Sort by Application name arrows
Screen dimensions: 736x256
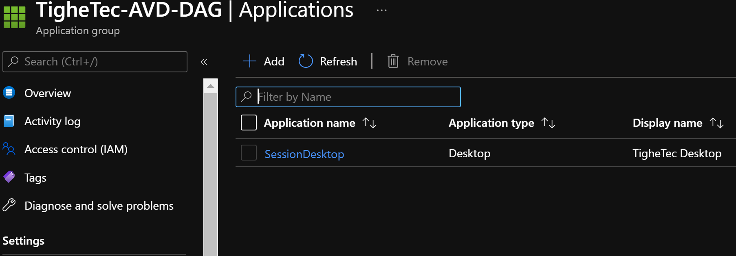[x=369, y=123]
